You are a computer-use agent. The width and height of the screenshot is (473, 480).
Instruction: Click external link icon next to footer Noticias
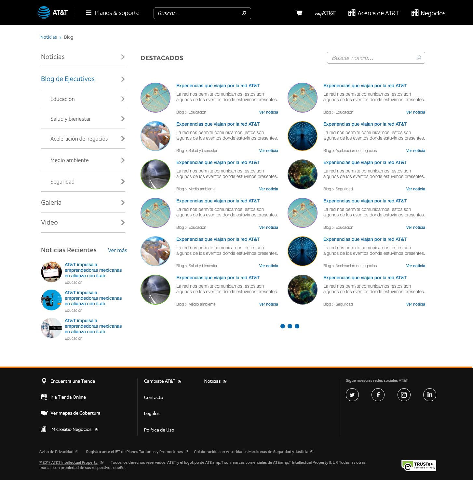click(225, 381)
